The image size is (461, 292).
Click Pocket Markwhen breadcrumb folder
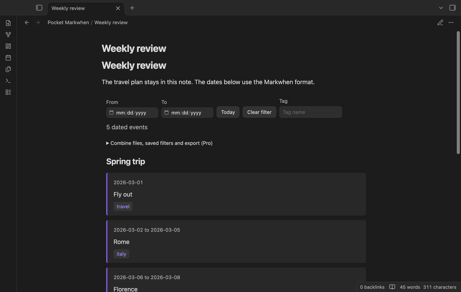(68, 22)
